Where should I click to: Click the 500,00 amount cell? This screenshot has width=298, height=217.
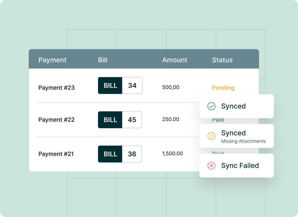click(171, 87)
